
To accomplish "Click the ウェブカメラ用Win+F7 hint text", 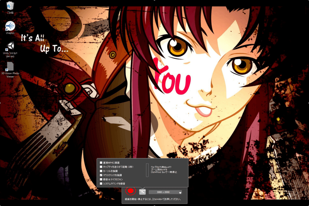I will coord(161,167).
